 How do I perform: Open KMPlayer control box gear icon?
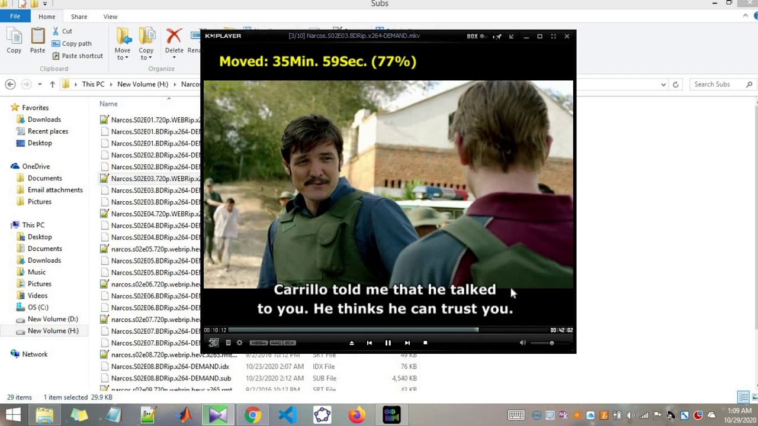pos(239,343)
